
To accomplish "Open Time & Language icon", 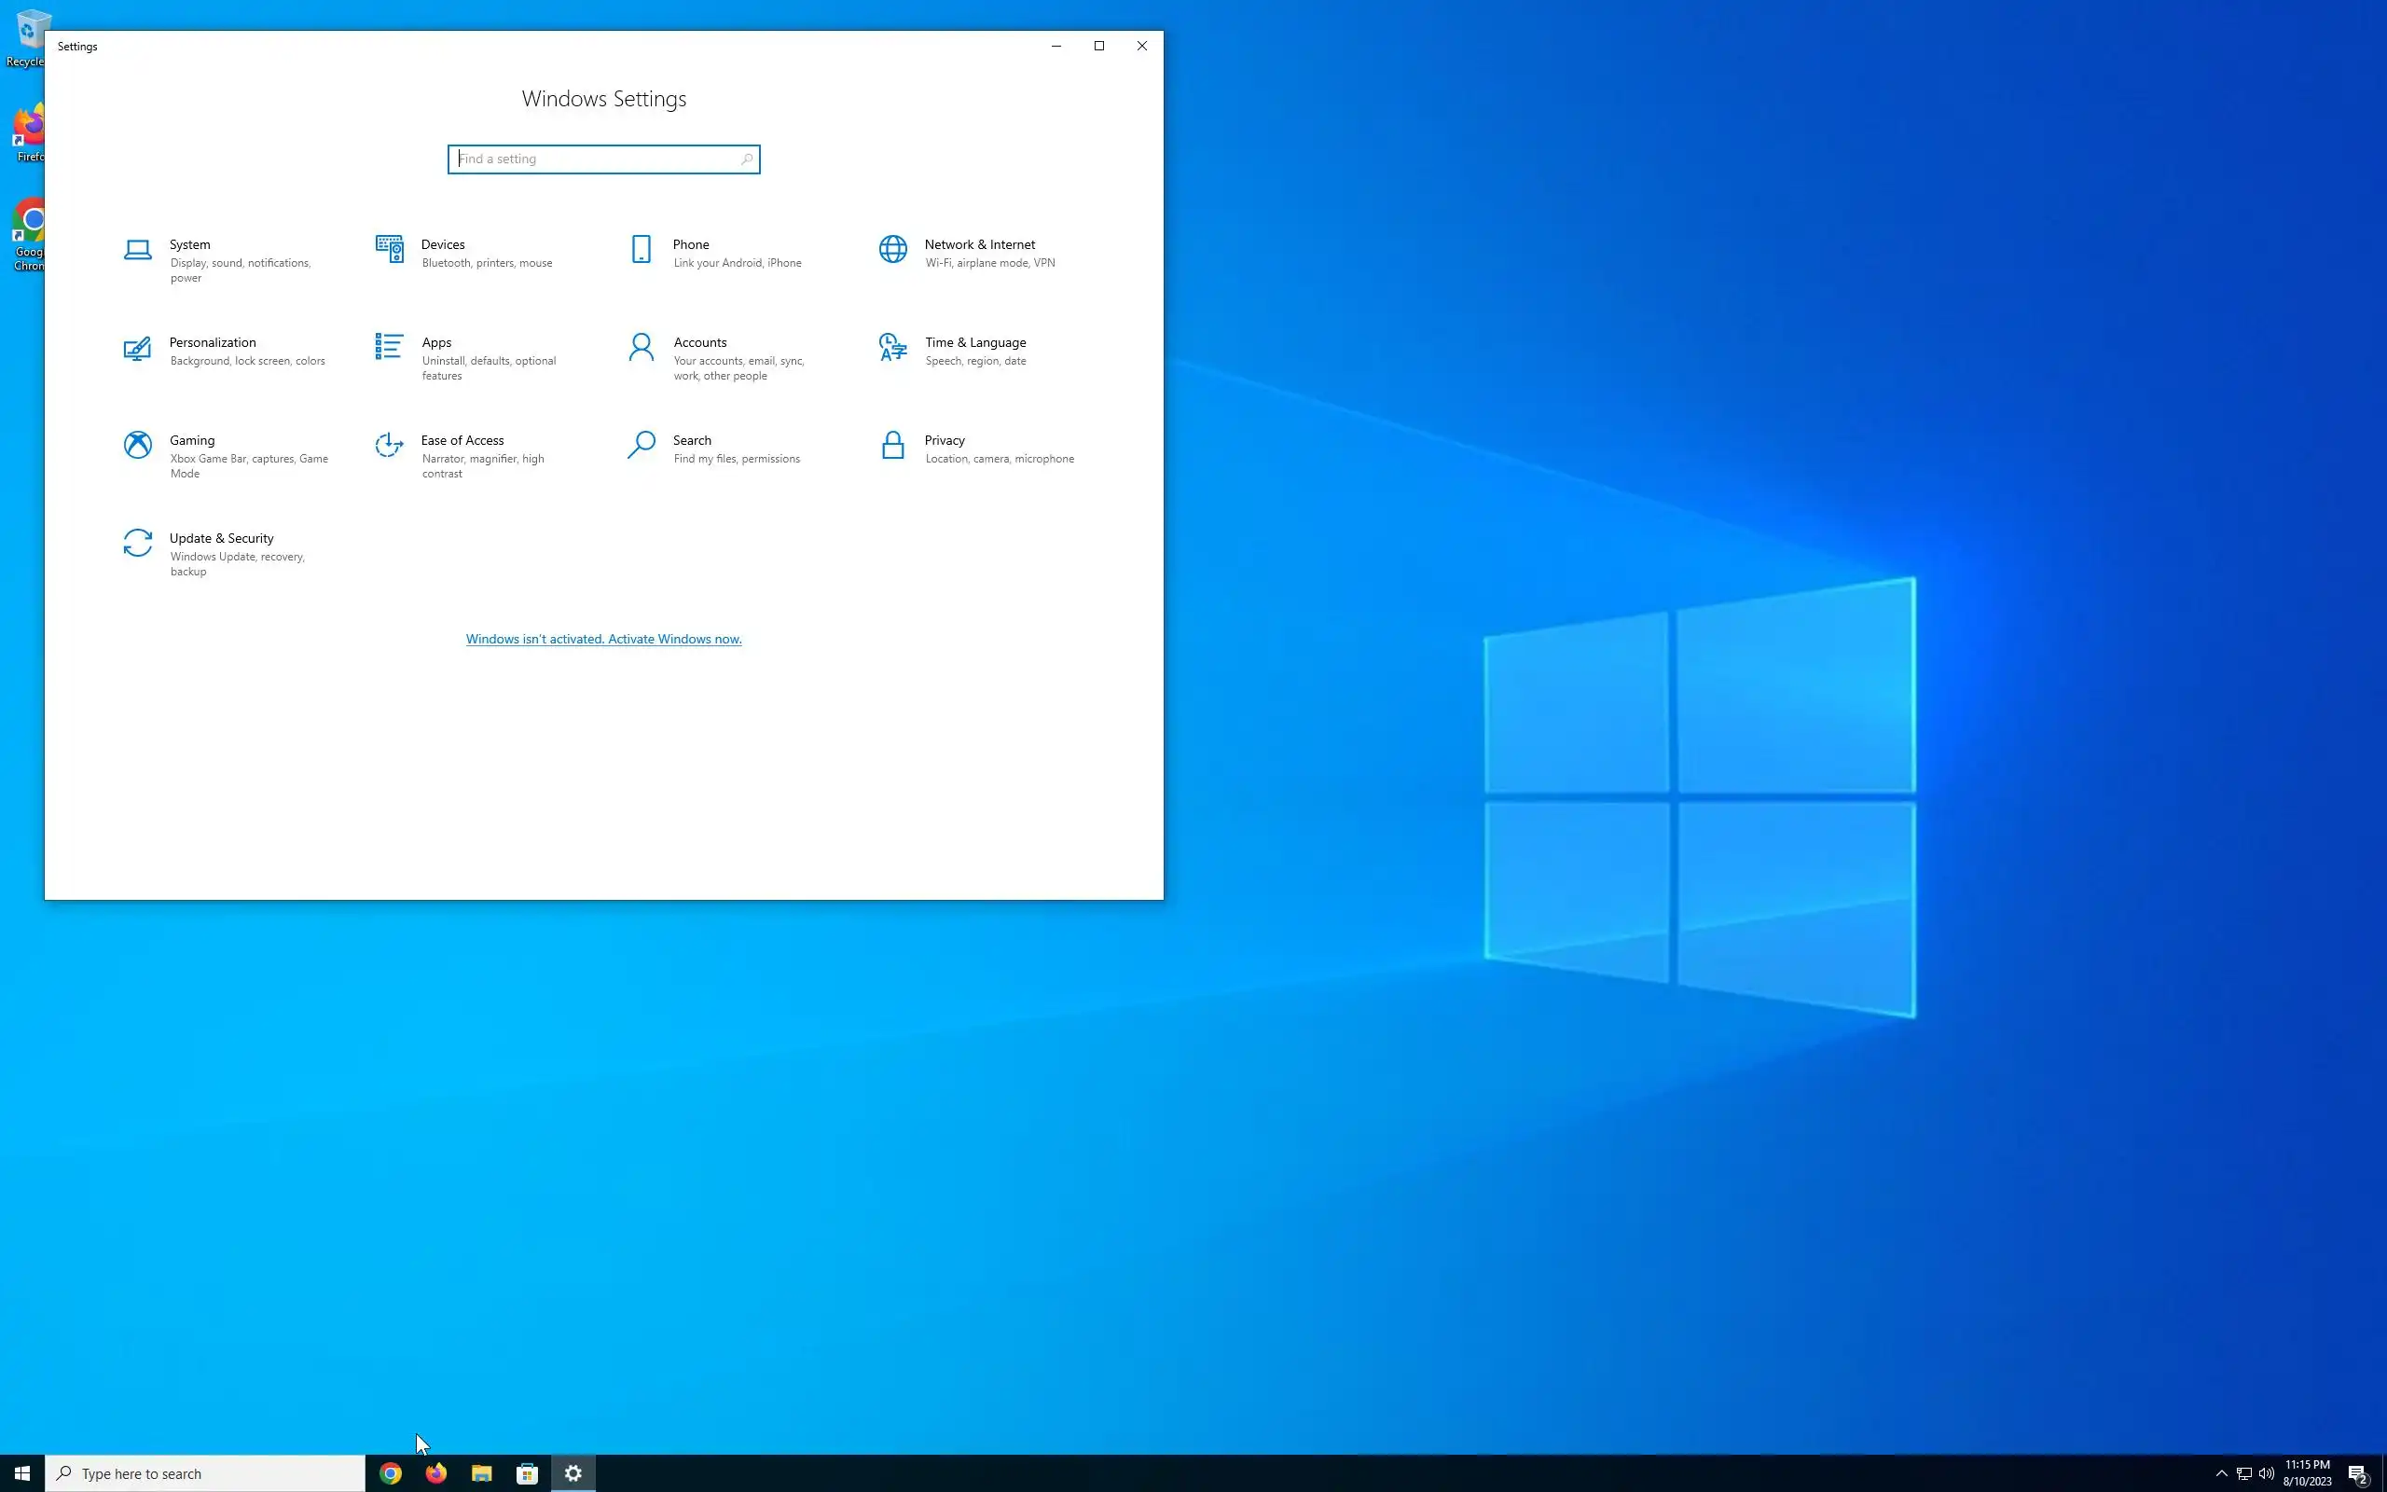I will [x=892, y=347].
